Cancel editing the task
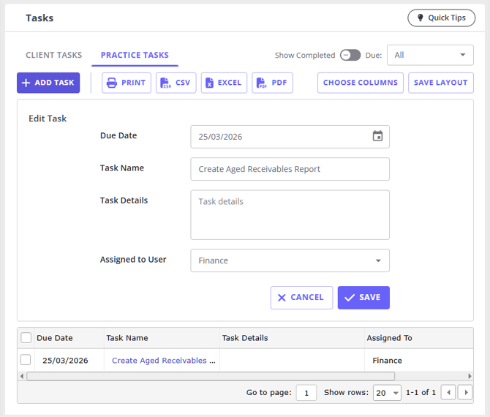490x417 pixels. (x=301, y=298)
